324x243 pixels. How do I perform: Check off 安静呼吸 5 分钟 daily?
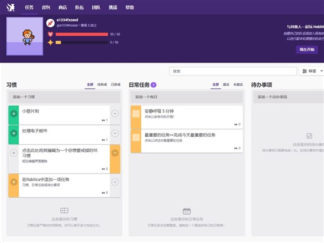(x=136, y=114)
